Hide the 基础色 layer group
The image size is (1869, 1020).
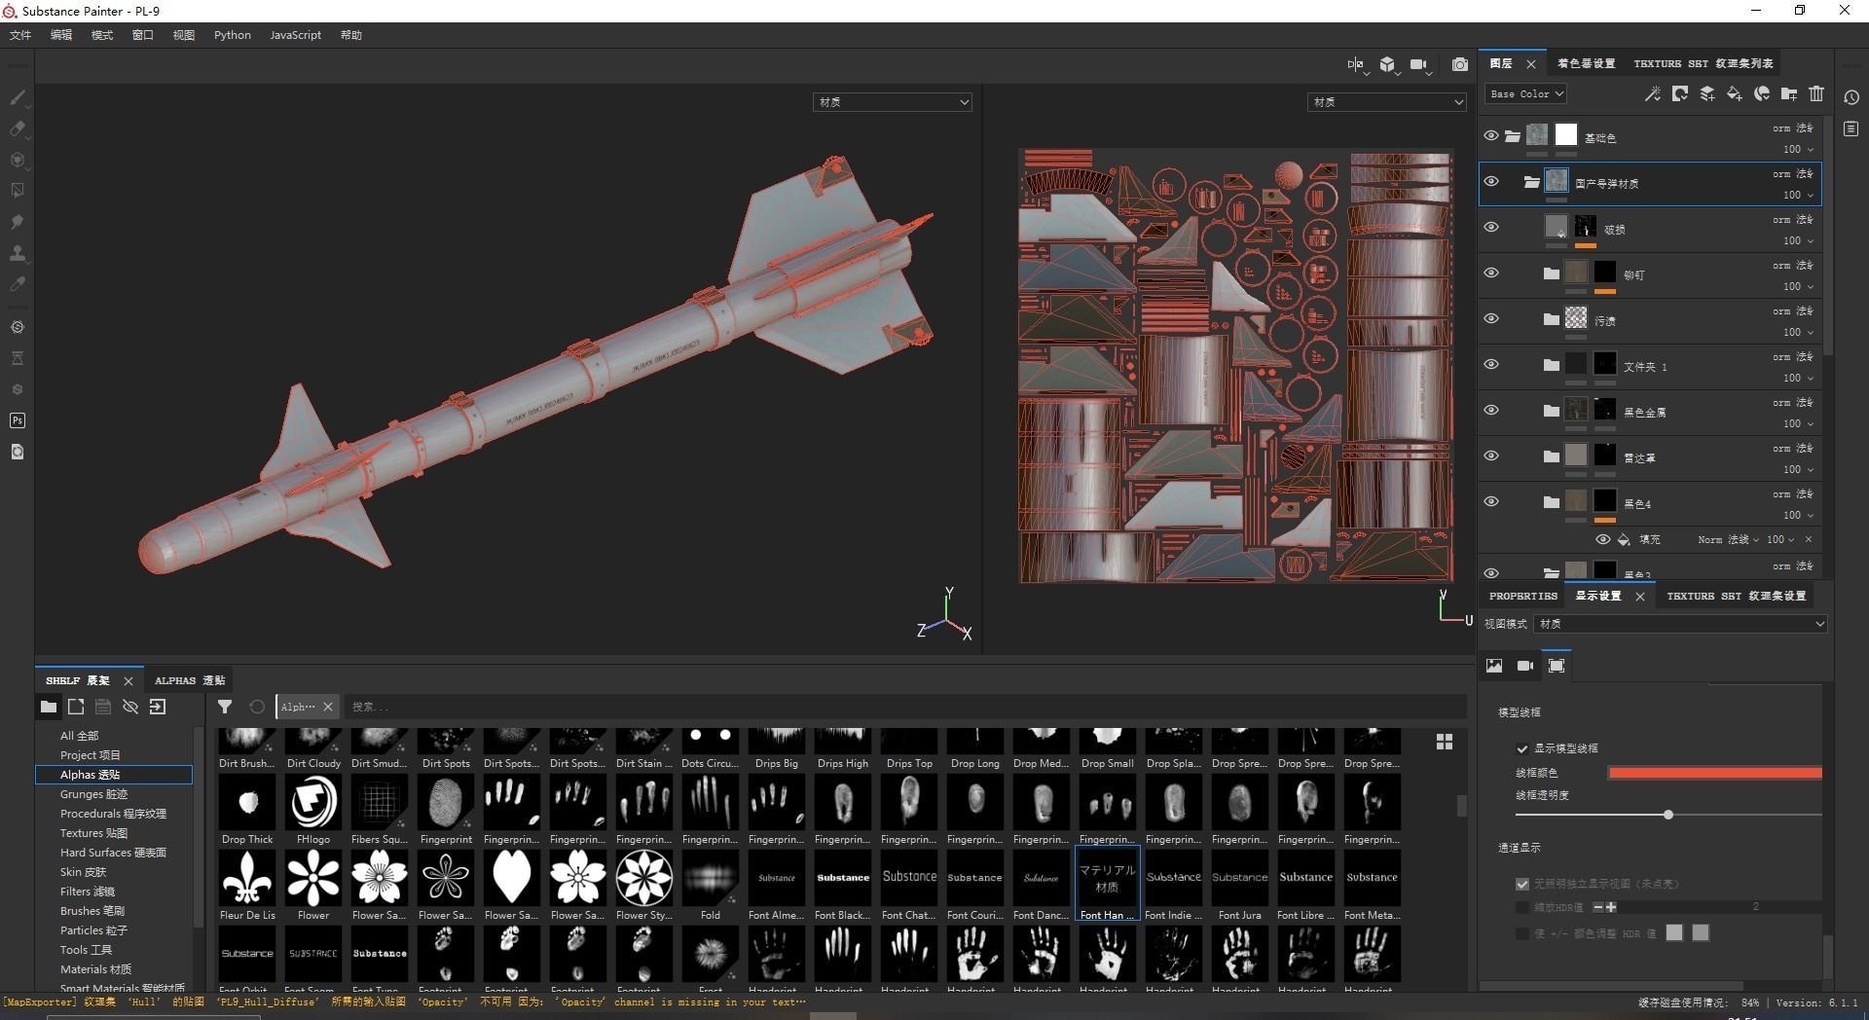click(1491, 136)
